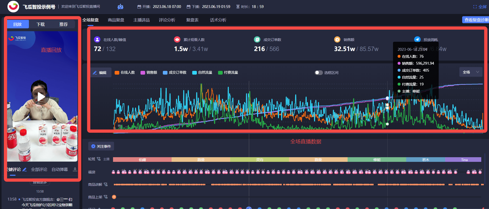Toggle the 选框区间 switch
Viewport: 489px width, 209px height.
pos(318,73)
